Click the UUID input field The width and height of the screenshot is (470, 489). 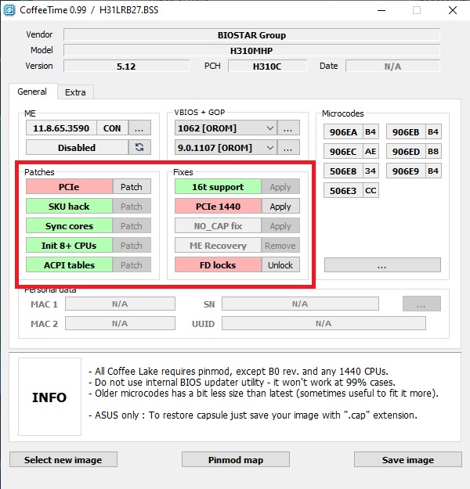324,323
